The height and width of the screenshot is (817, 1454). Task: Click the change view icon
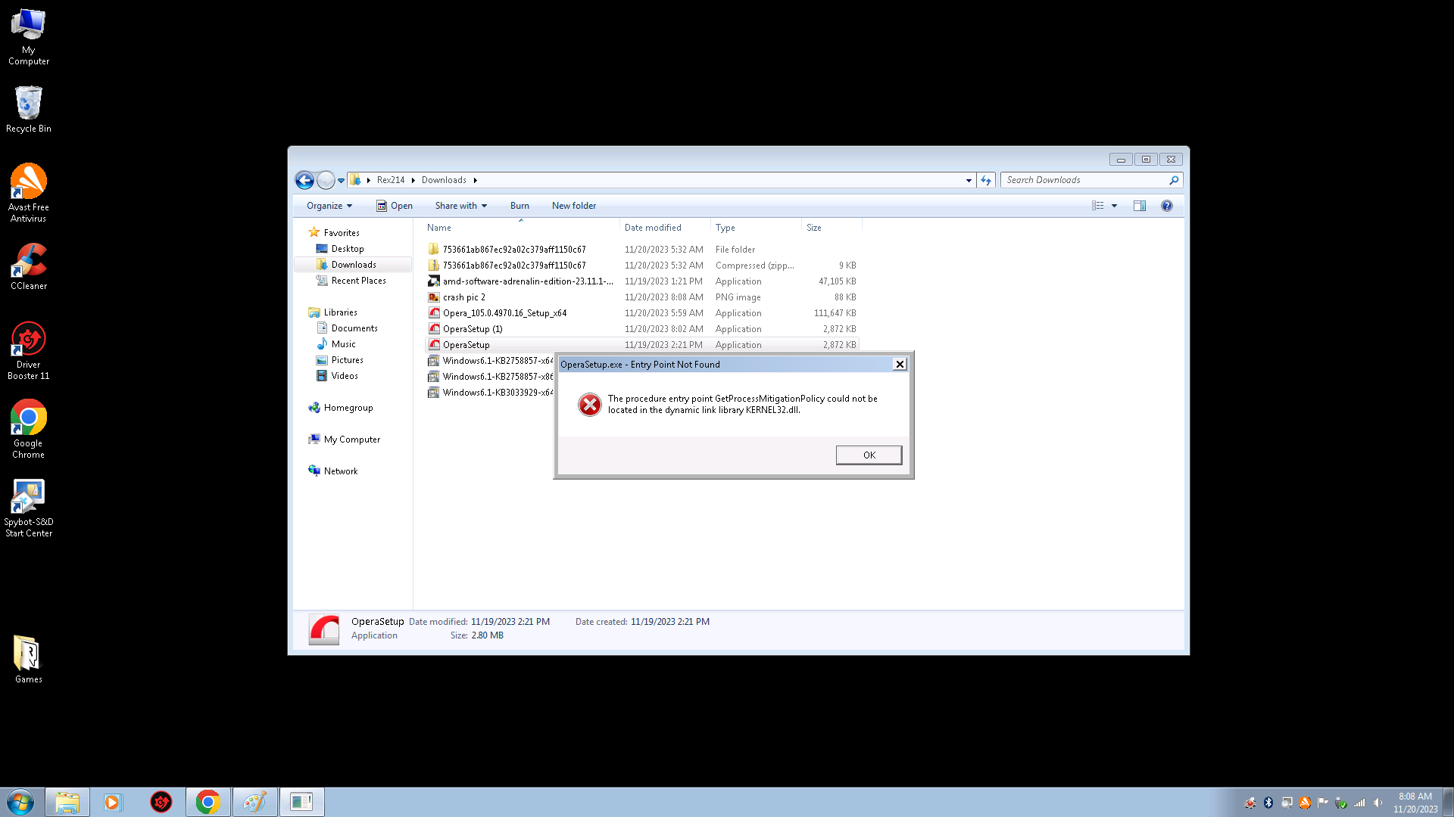(x=1097, y=206)
